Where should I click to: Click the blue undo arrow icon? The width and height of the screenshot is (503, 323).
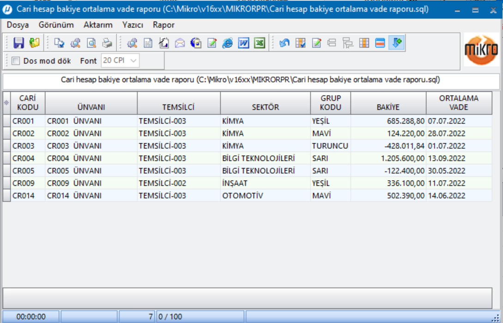click(285, 43)
